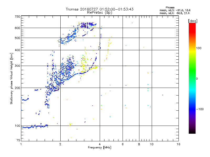
Task: Click the x-axis tick label '2'
Action: [60, 144]
